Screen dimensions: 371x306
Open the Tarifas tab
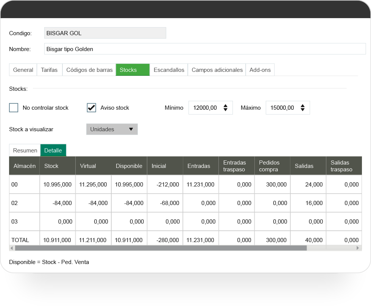pyautogui.click(x=49, y=70)
